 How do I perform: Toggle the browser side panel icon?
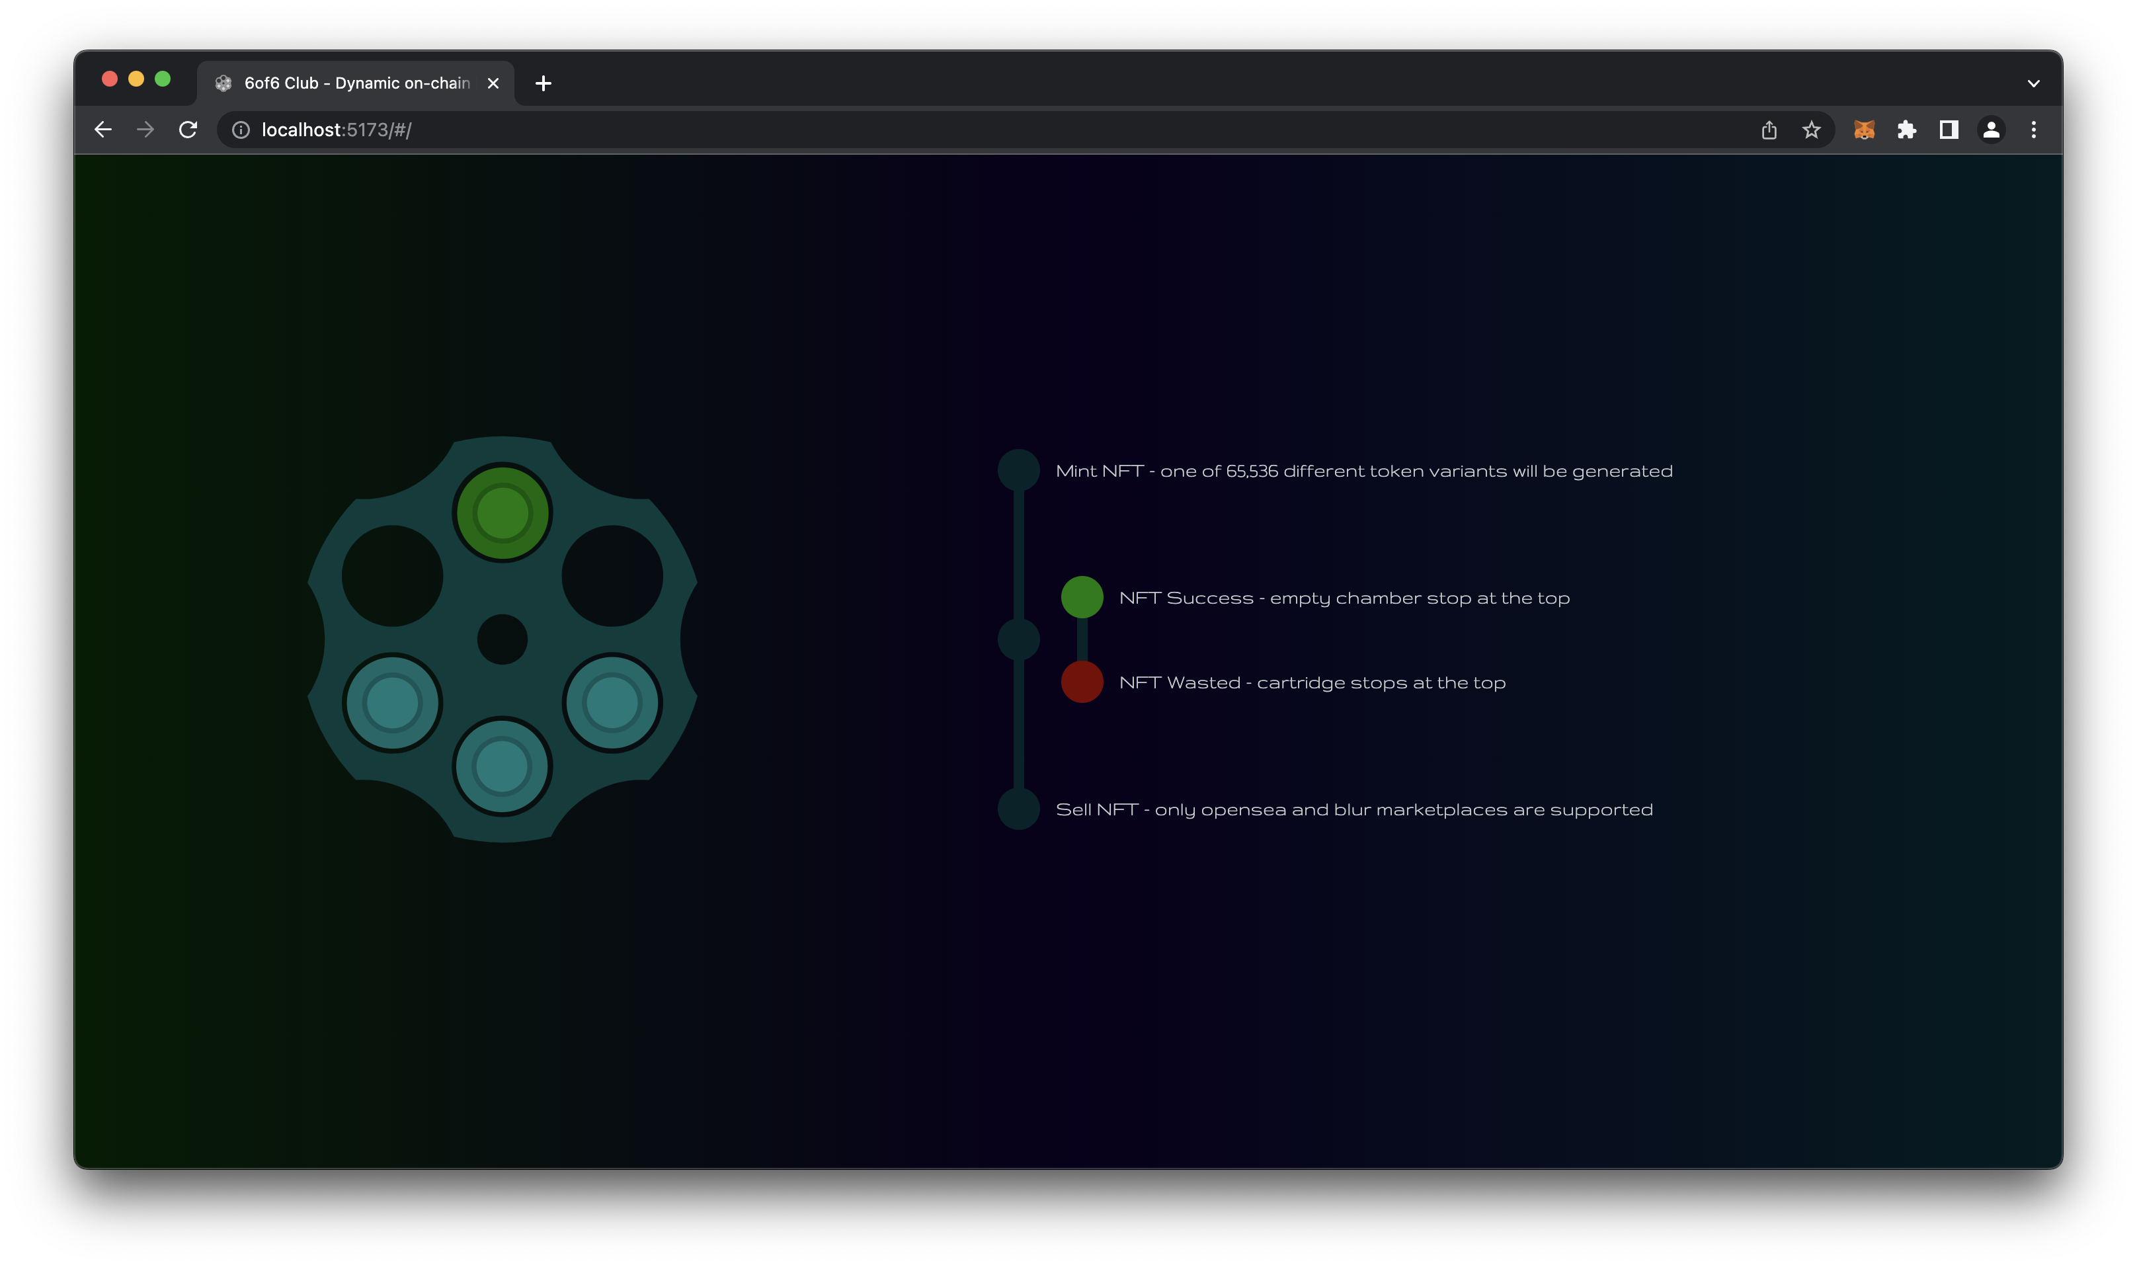[x=1949, y=130]
